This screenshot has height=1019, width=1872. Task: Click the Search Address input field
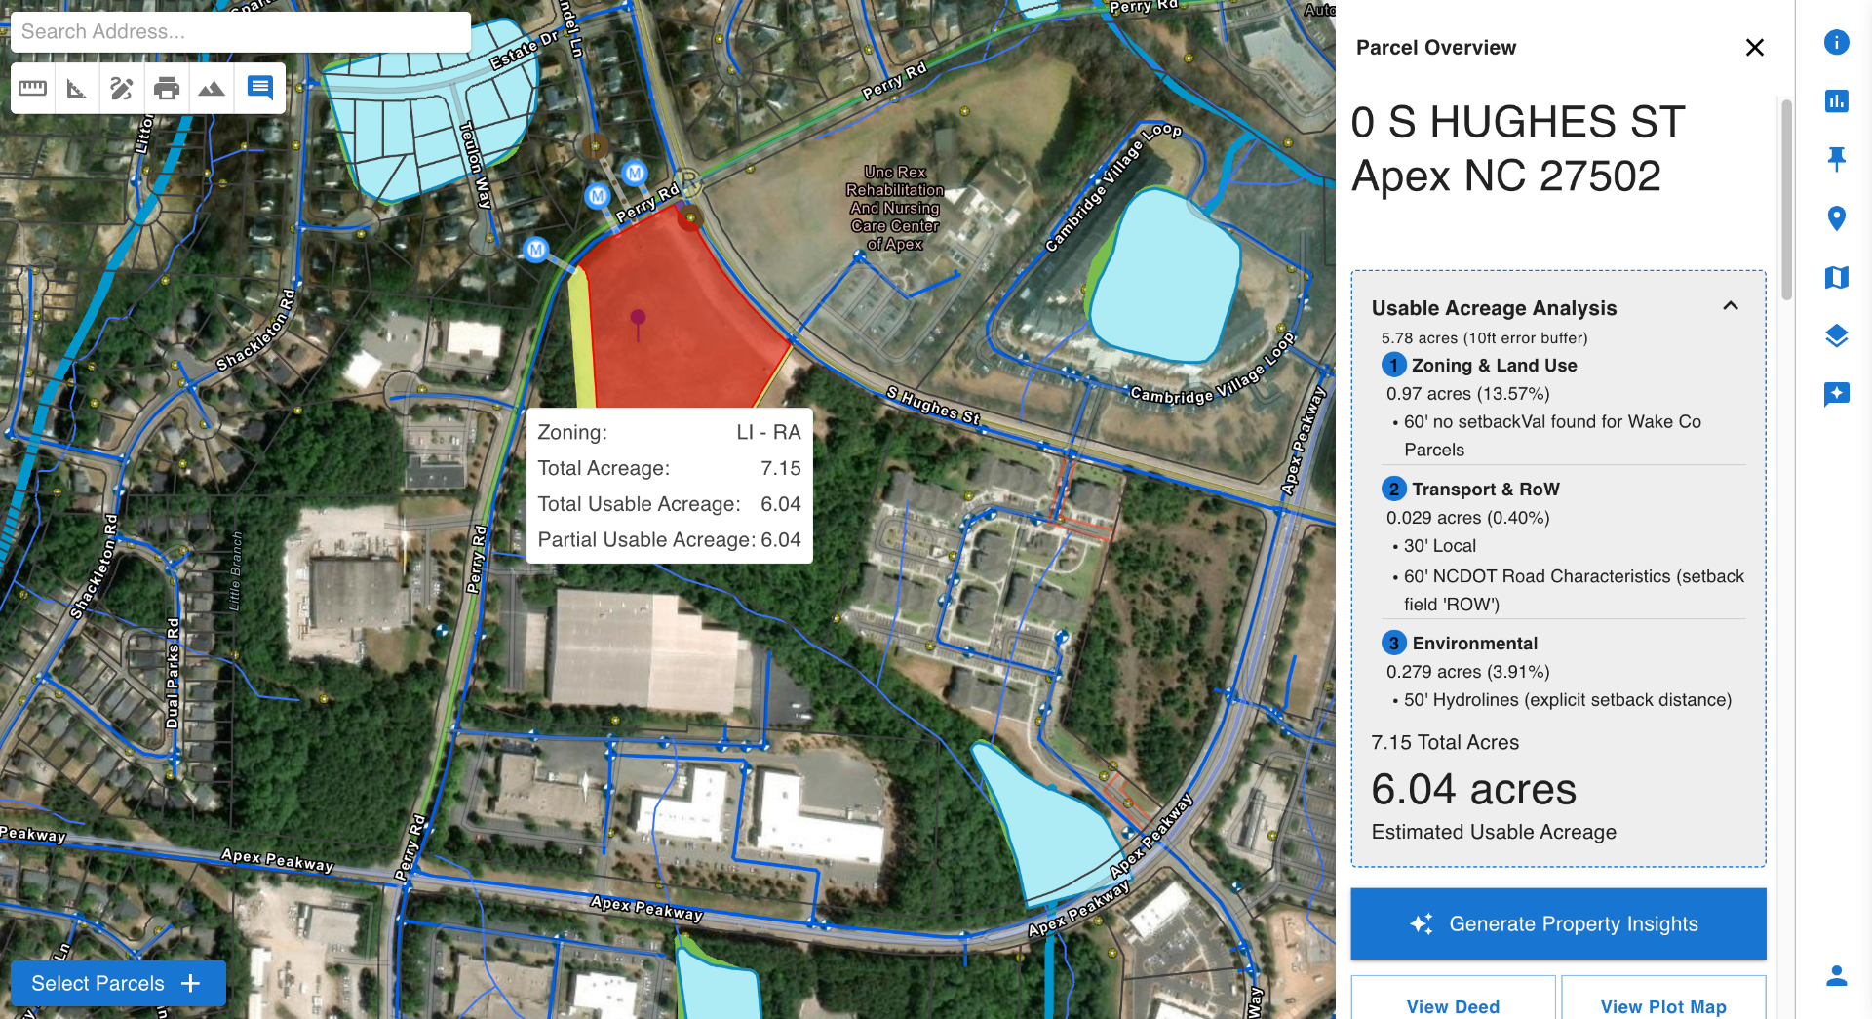[240, 31]
